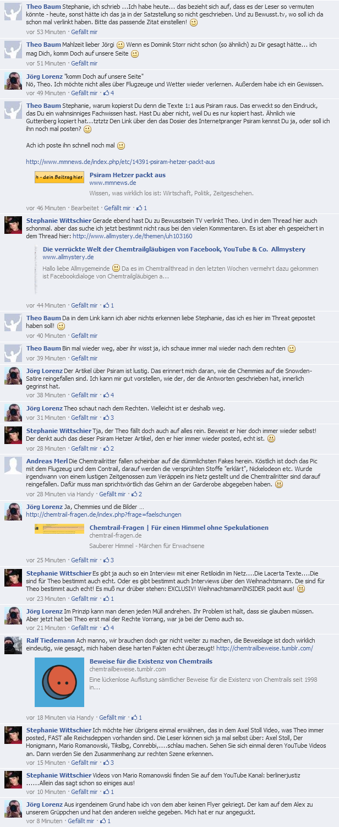This screenshot has height=827, width=339.
Task: Click Chemtrail-Fragen link preview thumbnail
Action: tap(59, 529)
